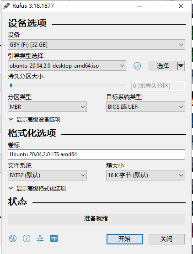Viewport: 193px width, 254px height.
Task: Click the 关闭 button
Action: [166, 239]
